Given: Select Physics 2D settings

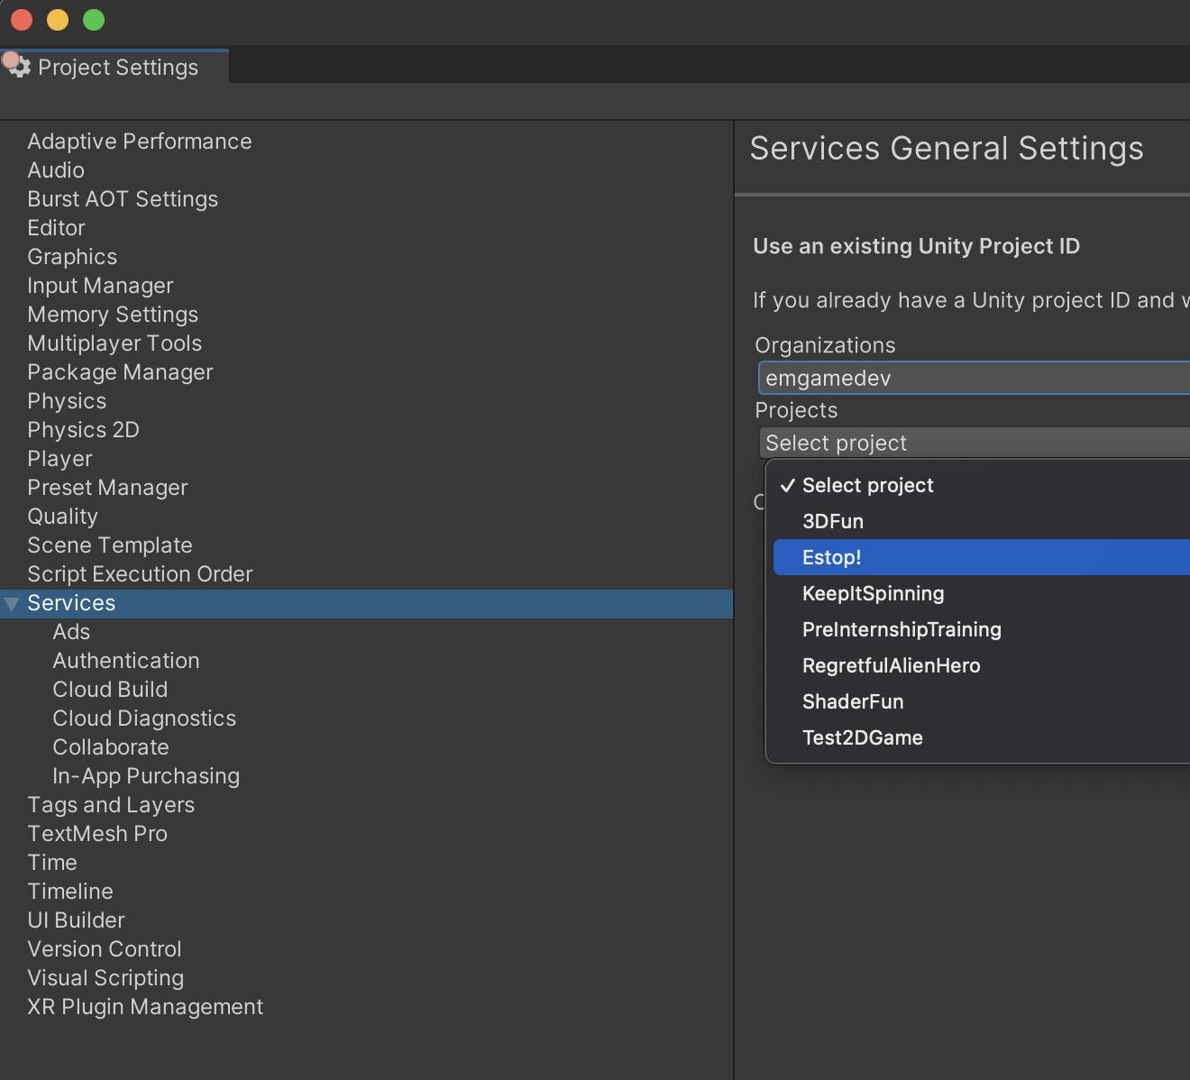Looking at the screenshot, I should [x=83, y=430].
